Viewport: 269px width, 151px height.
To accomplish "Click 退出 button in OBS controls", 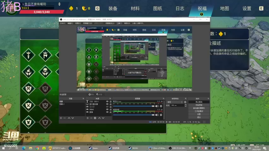I will [x=199, y=117].
